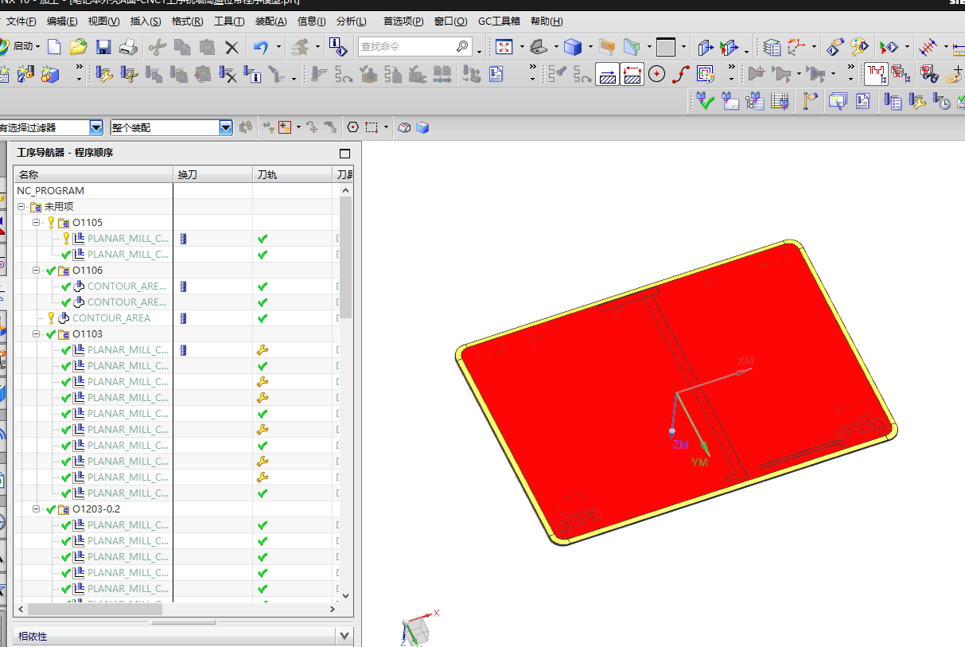Collapse the O1203-0.2 program group
Screen dimensions: 965x647
click(37, 509)
